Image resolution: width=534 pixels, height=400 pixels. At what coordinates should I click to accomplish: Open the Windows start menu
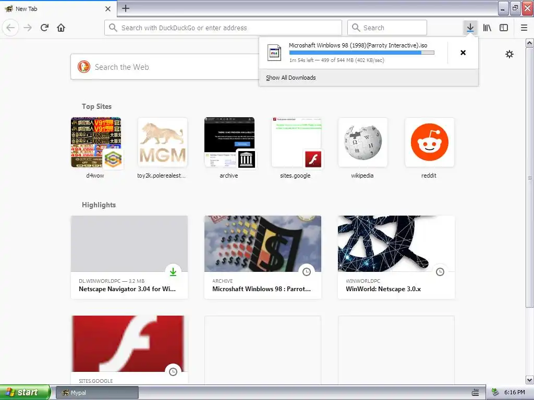[25, 392]
